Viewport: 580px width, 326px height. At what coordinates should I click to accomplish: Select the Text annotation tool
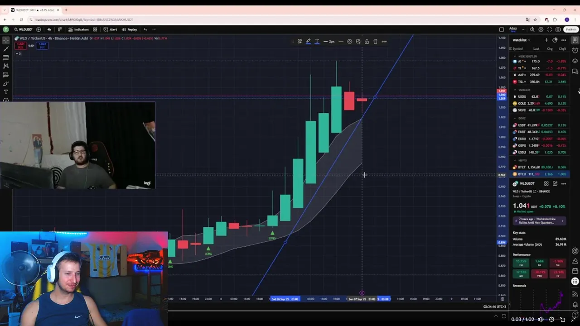[x=6, y=92]
